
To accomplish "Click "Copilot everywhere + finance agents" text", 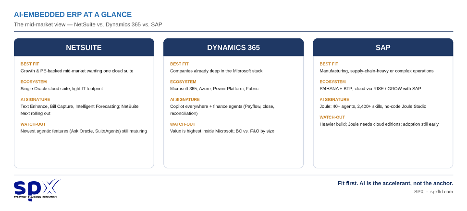I will [206, 106].
